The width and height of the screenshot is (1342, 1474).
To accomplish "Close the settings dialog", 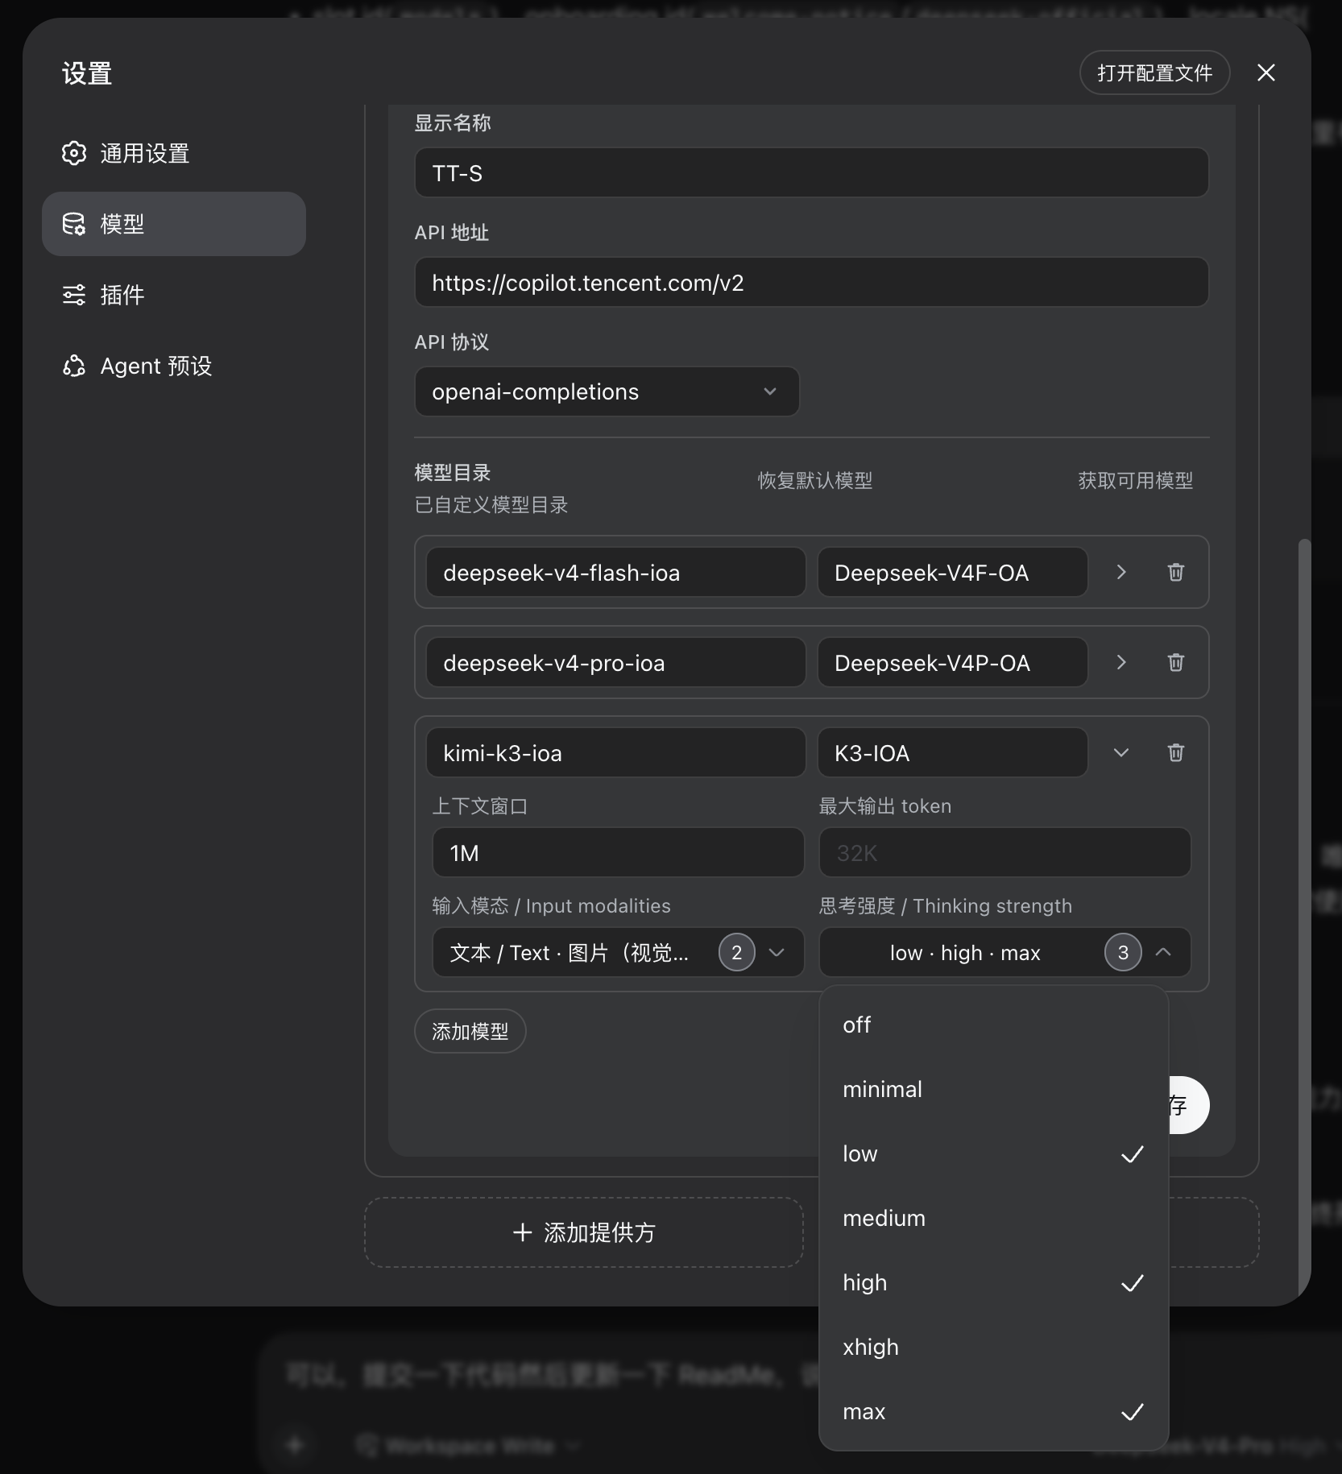I will (1266, 72).
